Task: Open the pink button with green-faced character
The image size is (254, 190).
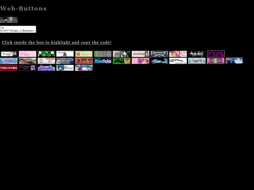Action: coord(215,61)
